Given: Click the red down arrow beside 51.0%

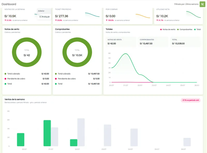Looking at the screenshot, I should click(x=5, y=20).
